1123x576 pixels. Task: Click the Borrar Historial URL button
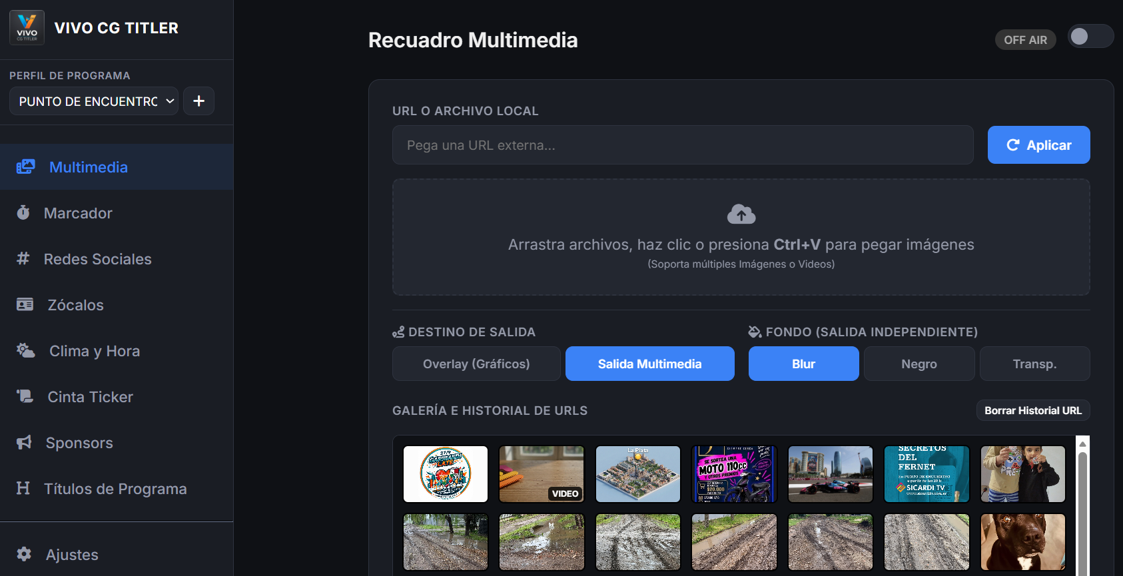coord(1033,410)
